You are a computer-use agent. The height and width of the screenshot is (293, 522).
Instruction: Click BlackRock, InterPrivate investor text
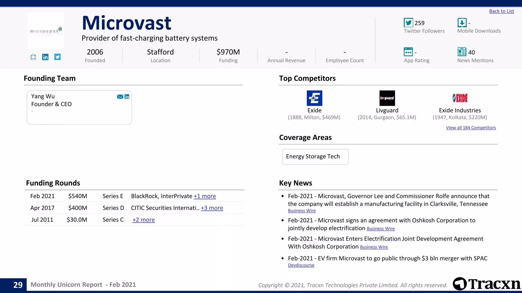162,196
